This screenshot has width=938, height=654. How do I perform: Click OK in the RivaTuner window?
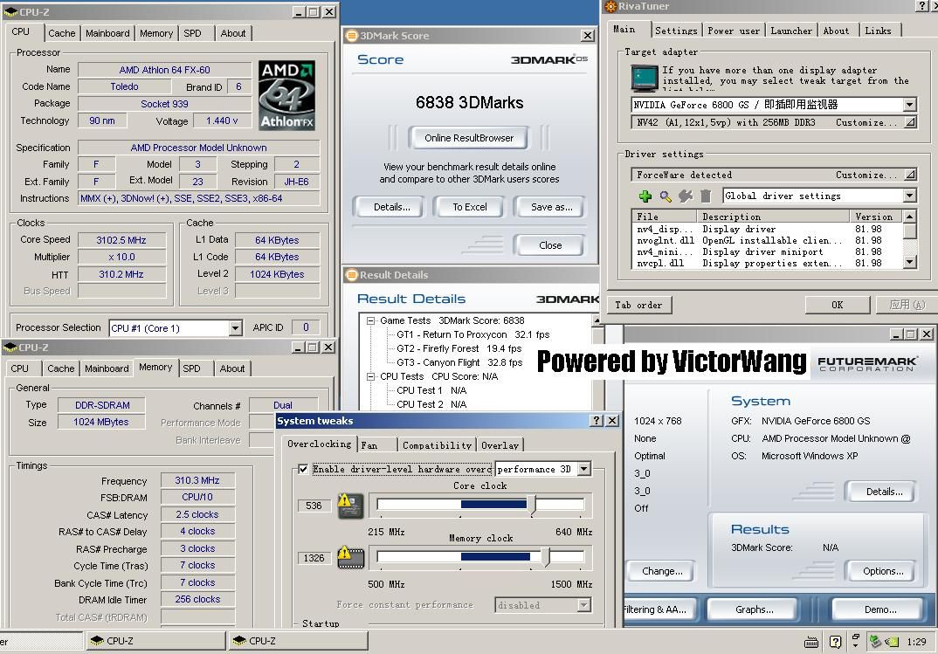coord(838,305)
